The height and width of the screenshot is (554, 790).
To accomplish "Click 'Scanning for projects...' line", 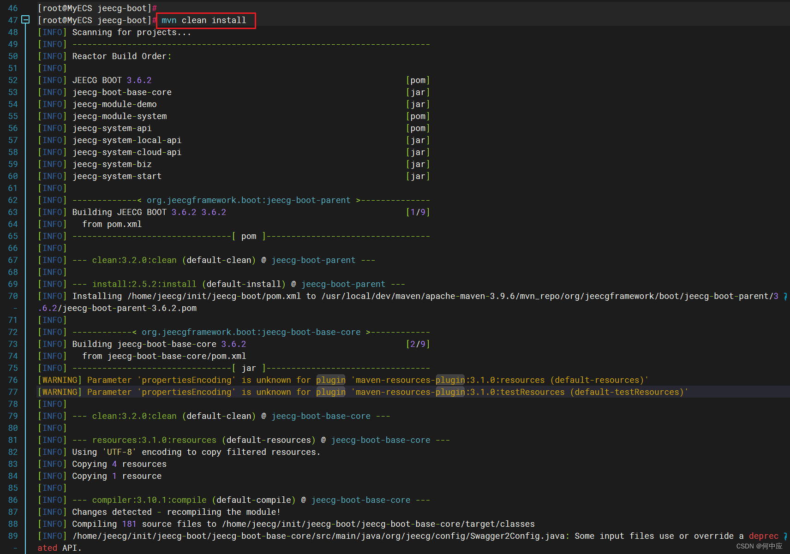I will tap(132, 32).
